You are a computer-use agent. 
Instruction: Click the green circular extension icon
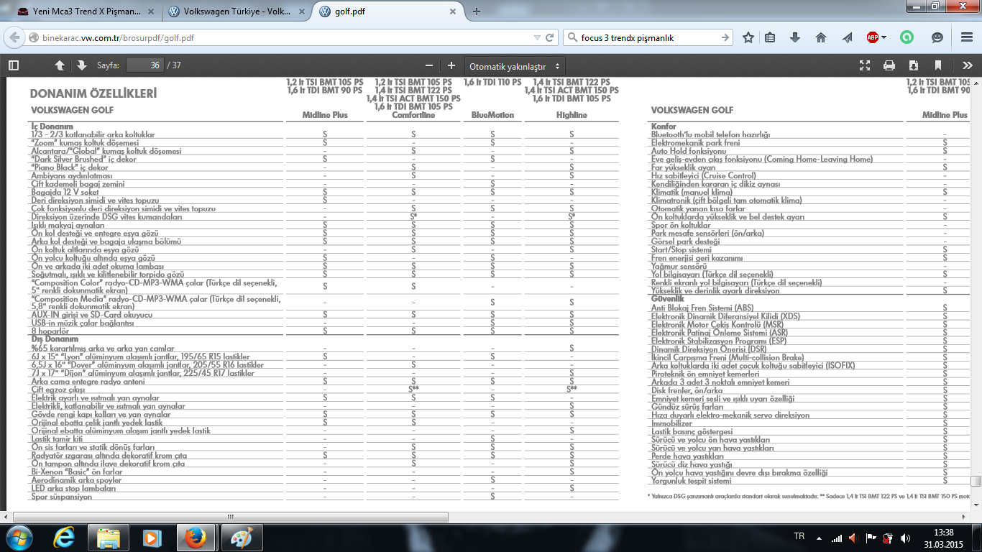tap(908, 37)
